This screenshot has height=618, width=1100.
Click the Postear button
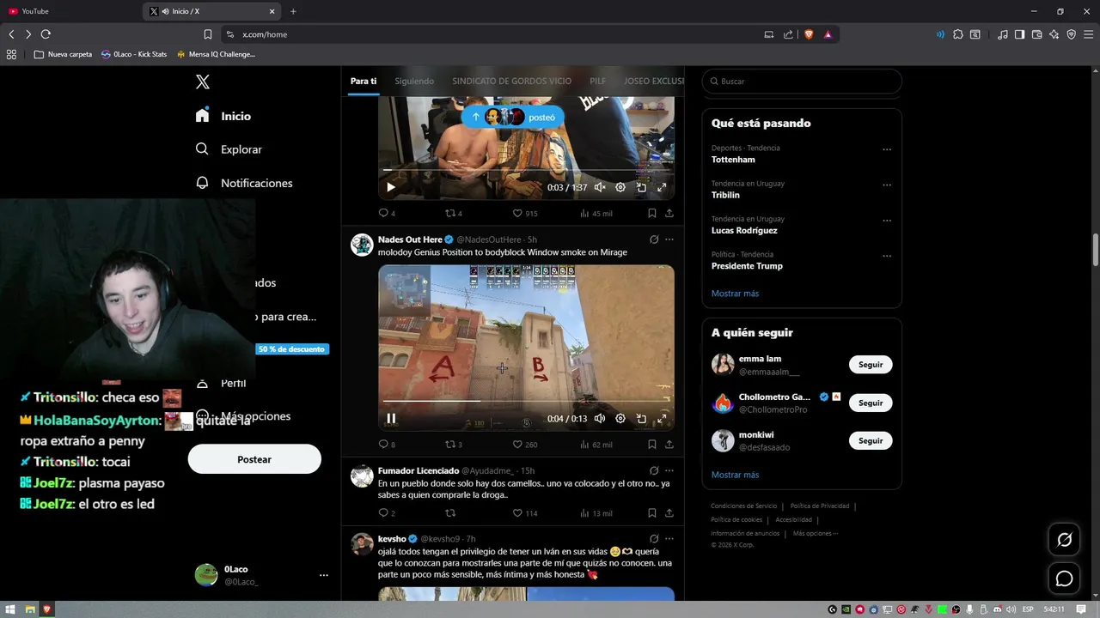pos(254,459)
